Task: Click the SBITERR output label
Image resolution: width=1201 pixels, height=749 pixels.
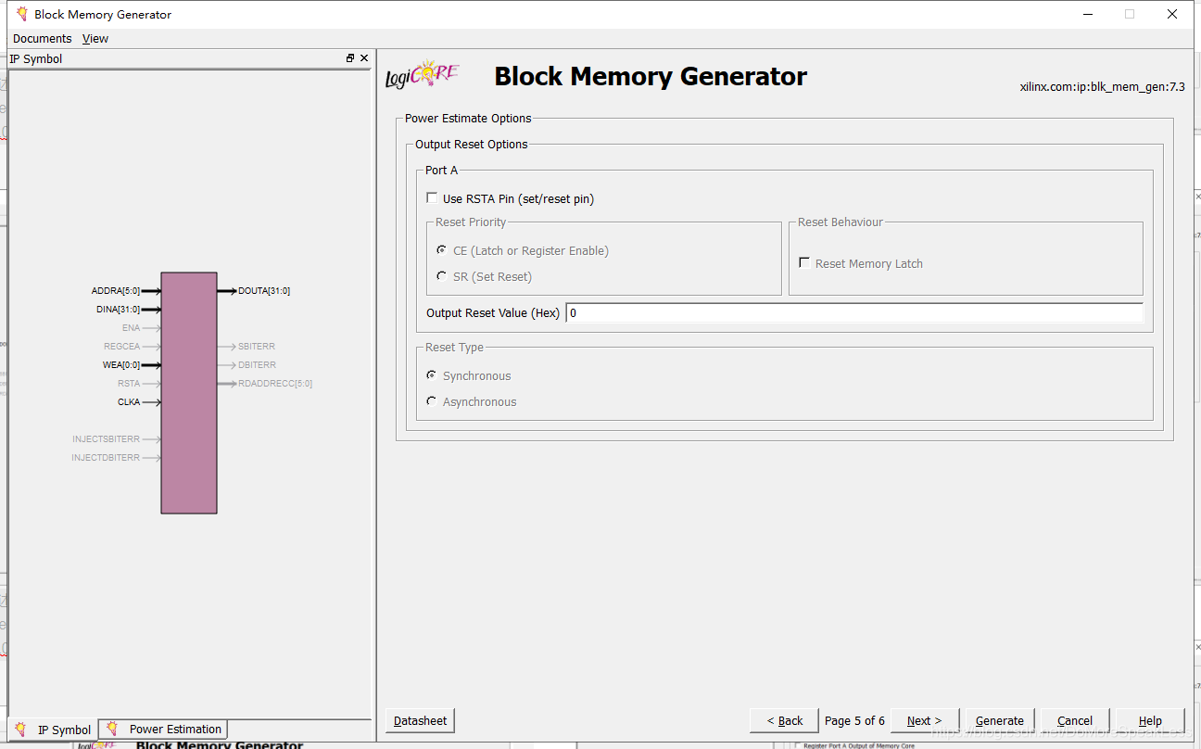Action: pyautogui.click(x=257, y=347)
